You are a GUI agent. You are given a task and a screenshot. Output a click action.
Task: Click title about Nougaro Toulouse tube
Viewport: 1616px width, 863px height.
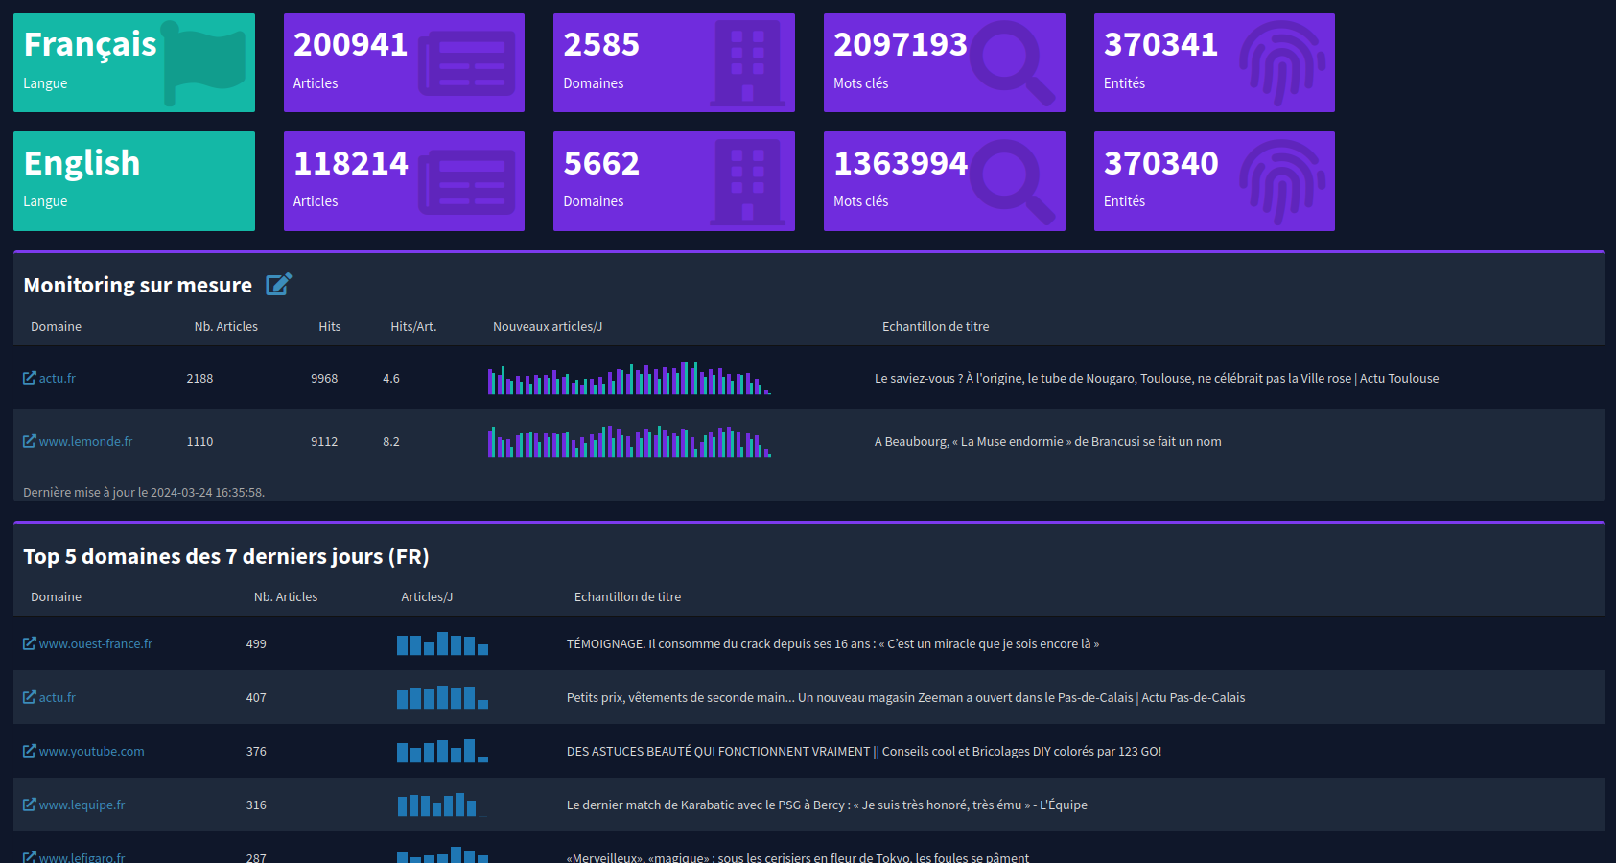pyautogui.click(x=1157, y=378)
